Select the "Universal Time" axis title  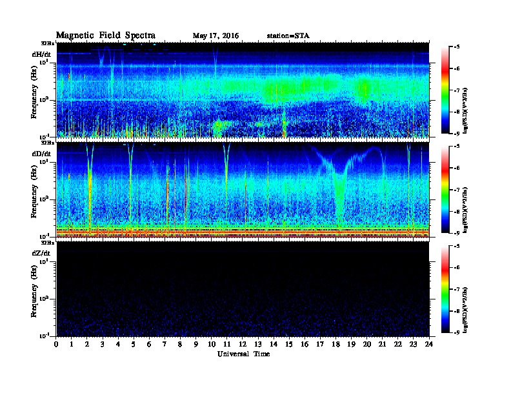pos(243,354)
